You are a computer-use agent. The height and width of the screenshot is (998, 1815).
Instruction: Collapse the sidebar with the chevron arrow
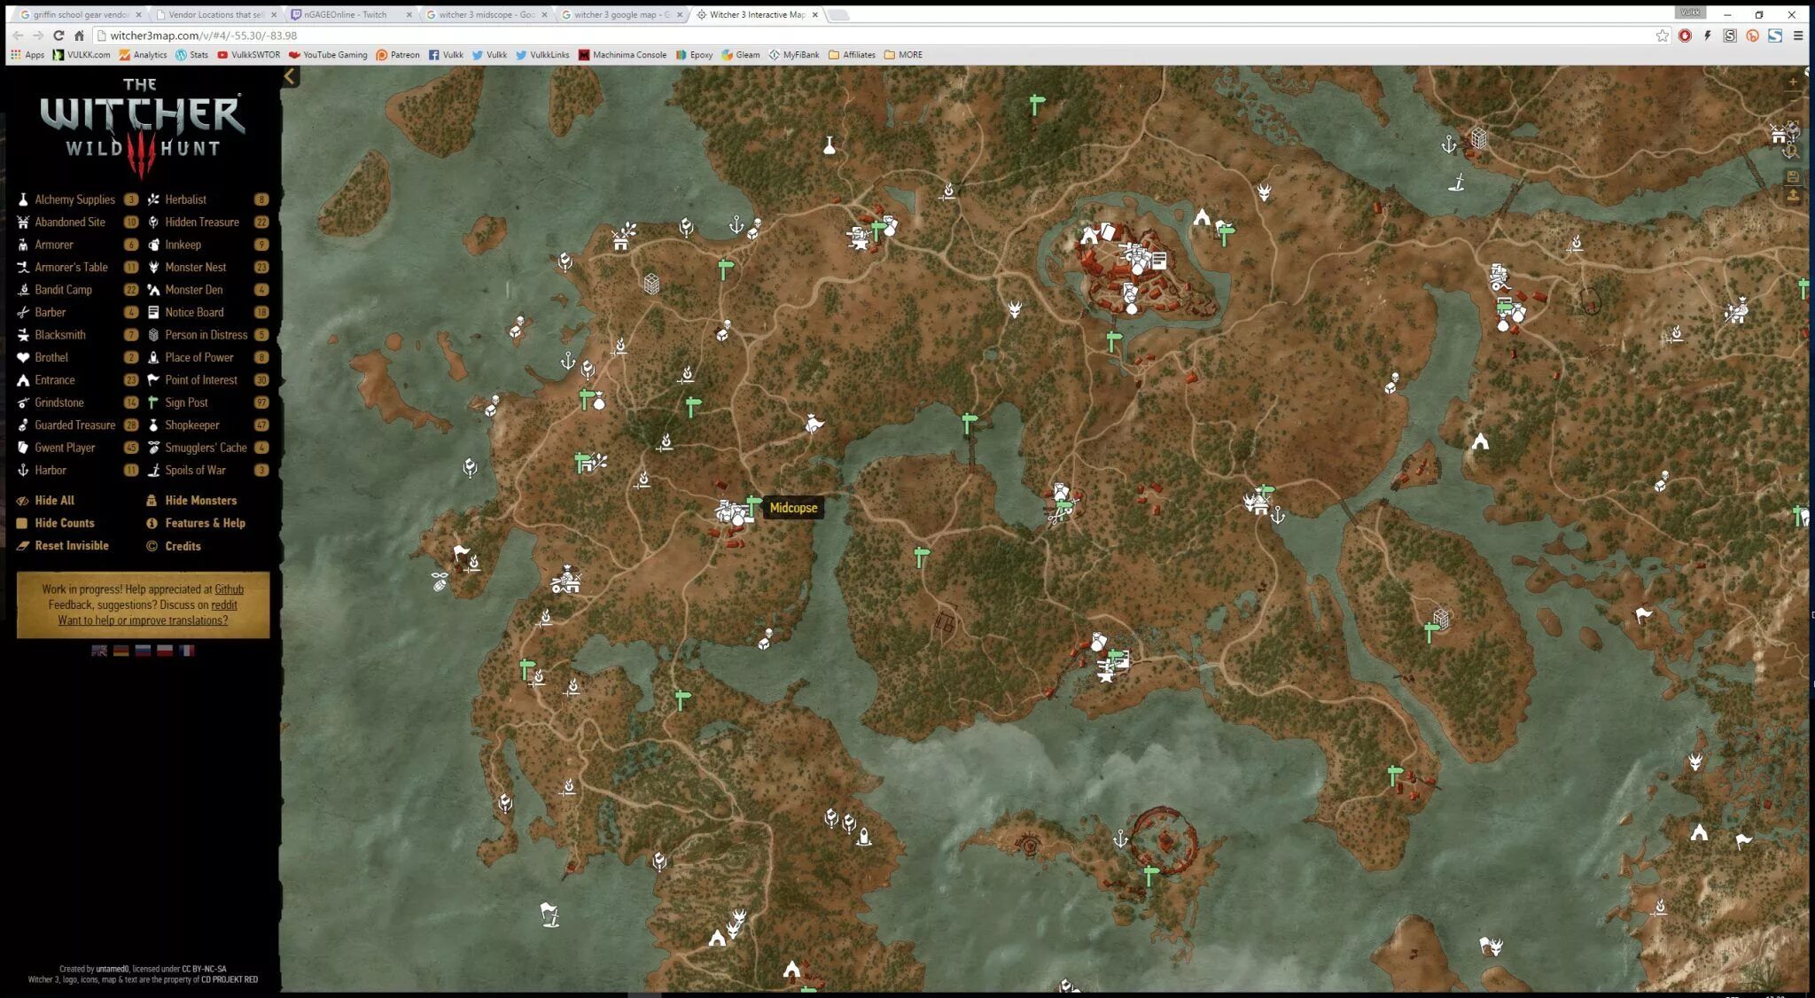[290, 77]
